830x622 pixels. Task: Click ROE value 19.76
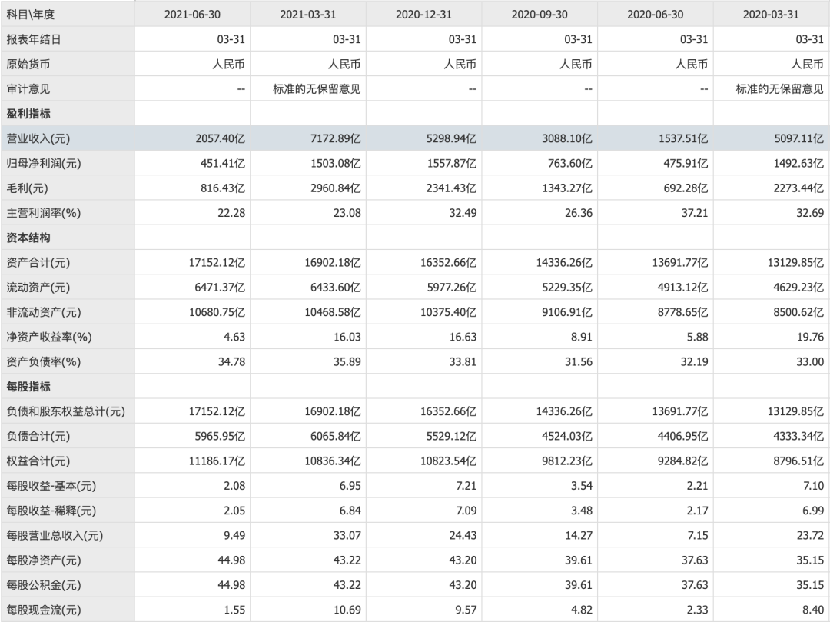click(x=810, y=338)
